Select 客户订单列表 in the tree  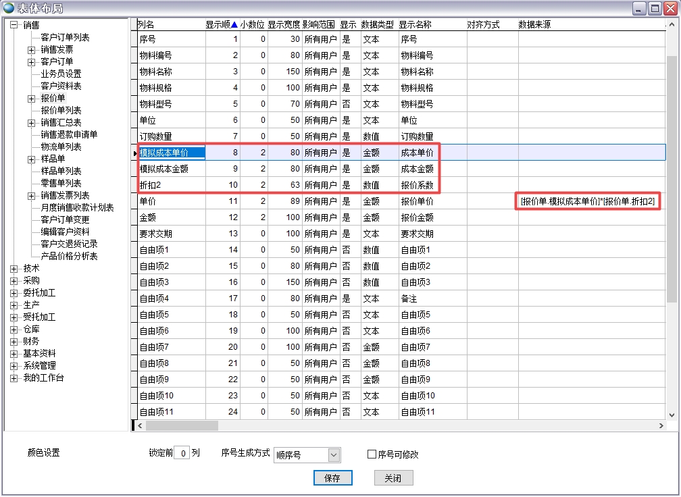(65, 38)
